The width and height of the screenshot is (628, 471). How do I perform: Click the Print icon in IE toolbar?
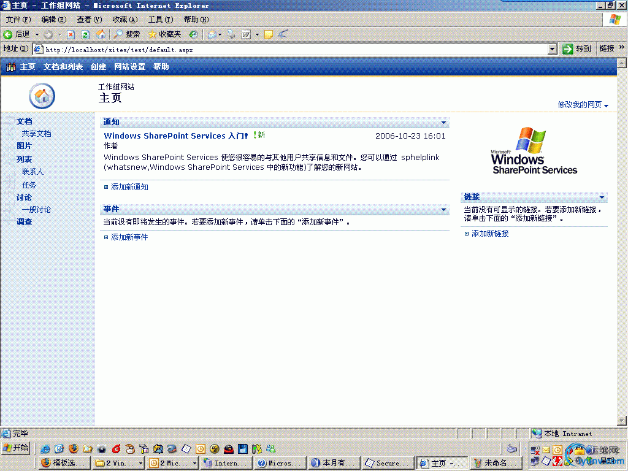coord(231,35)
